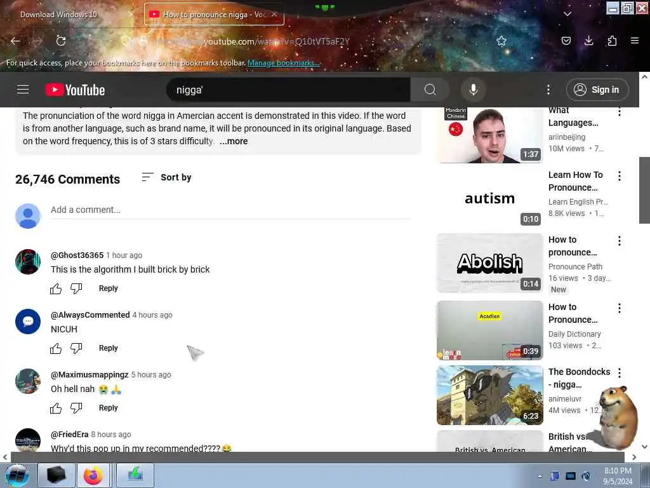Open options for the Abolish video
Viewport: 650px width, 488px height.
620,241
